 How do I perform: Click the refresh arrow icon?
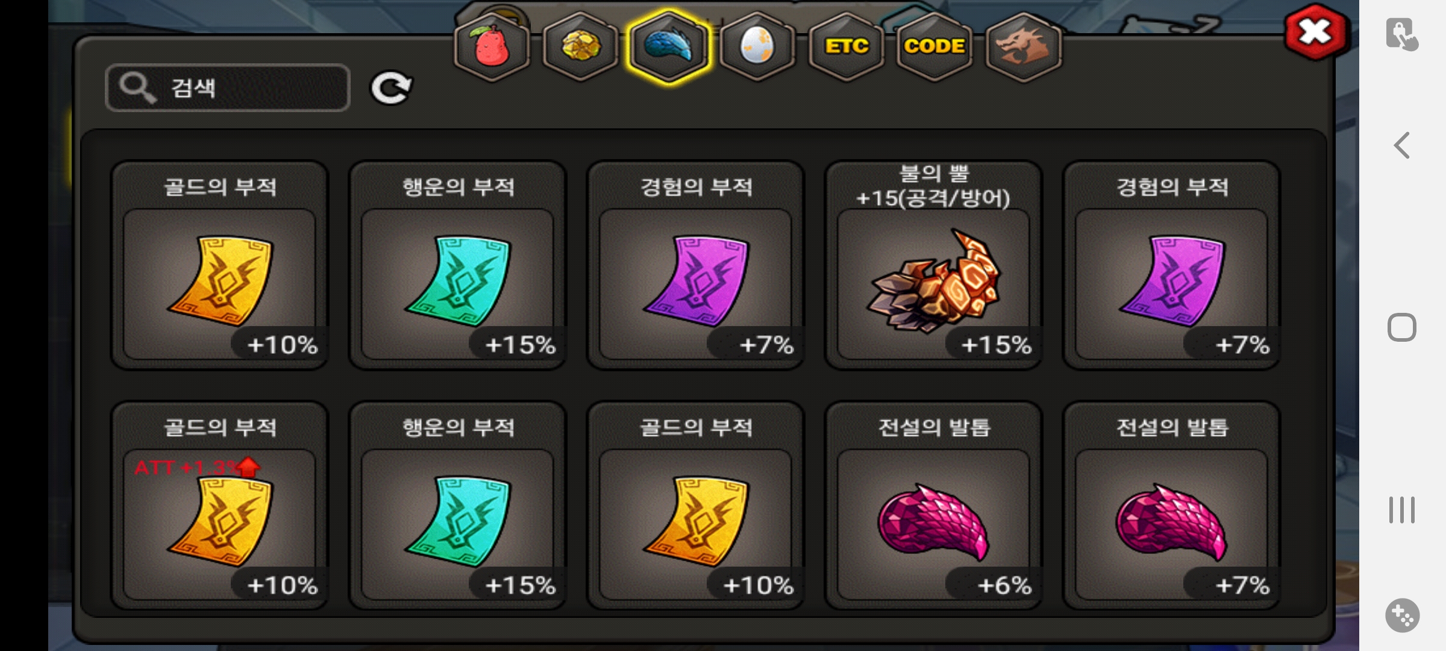[x=391, y=89]
